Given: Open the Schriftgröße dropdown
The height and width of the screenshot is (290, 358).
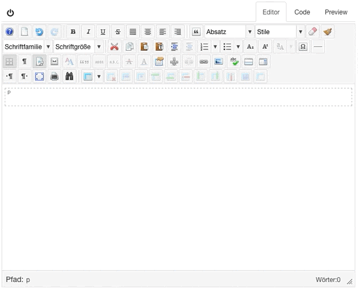Looking at the screenshot, I should coord(78,47).
